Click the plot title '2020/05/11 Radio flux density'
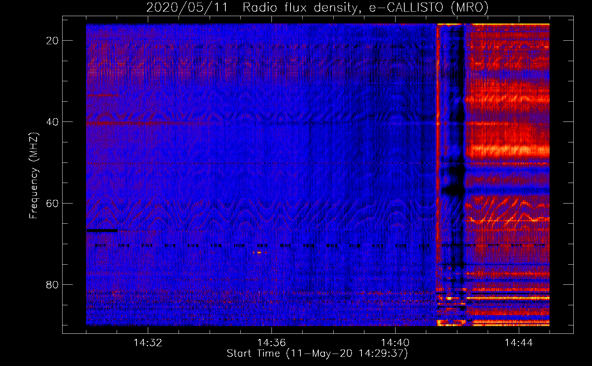Image resolution: width=592 pixels, height=366 pixels. pyautogui.click(x=317, y=7)
